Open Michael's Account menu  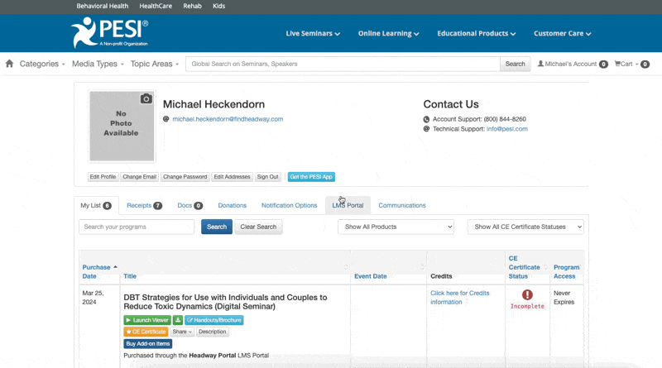click(x=572, y=65)
